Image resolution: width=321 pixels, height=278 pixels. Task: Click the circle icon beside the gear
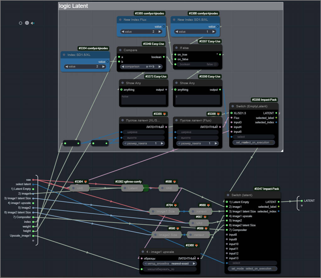coord(20,23)
